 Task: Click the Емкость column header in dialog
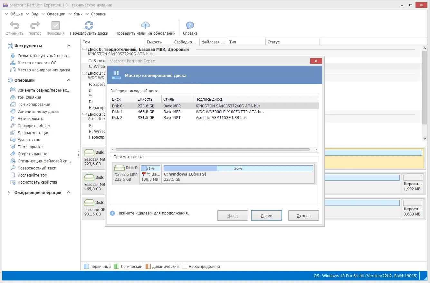148,99
